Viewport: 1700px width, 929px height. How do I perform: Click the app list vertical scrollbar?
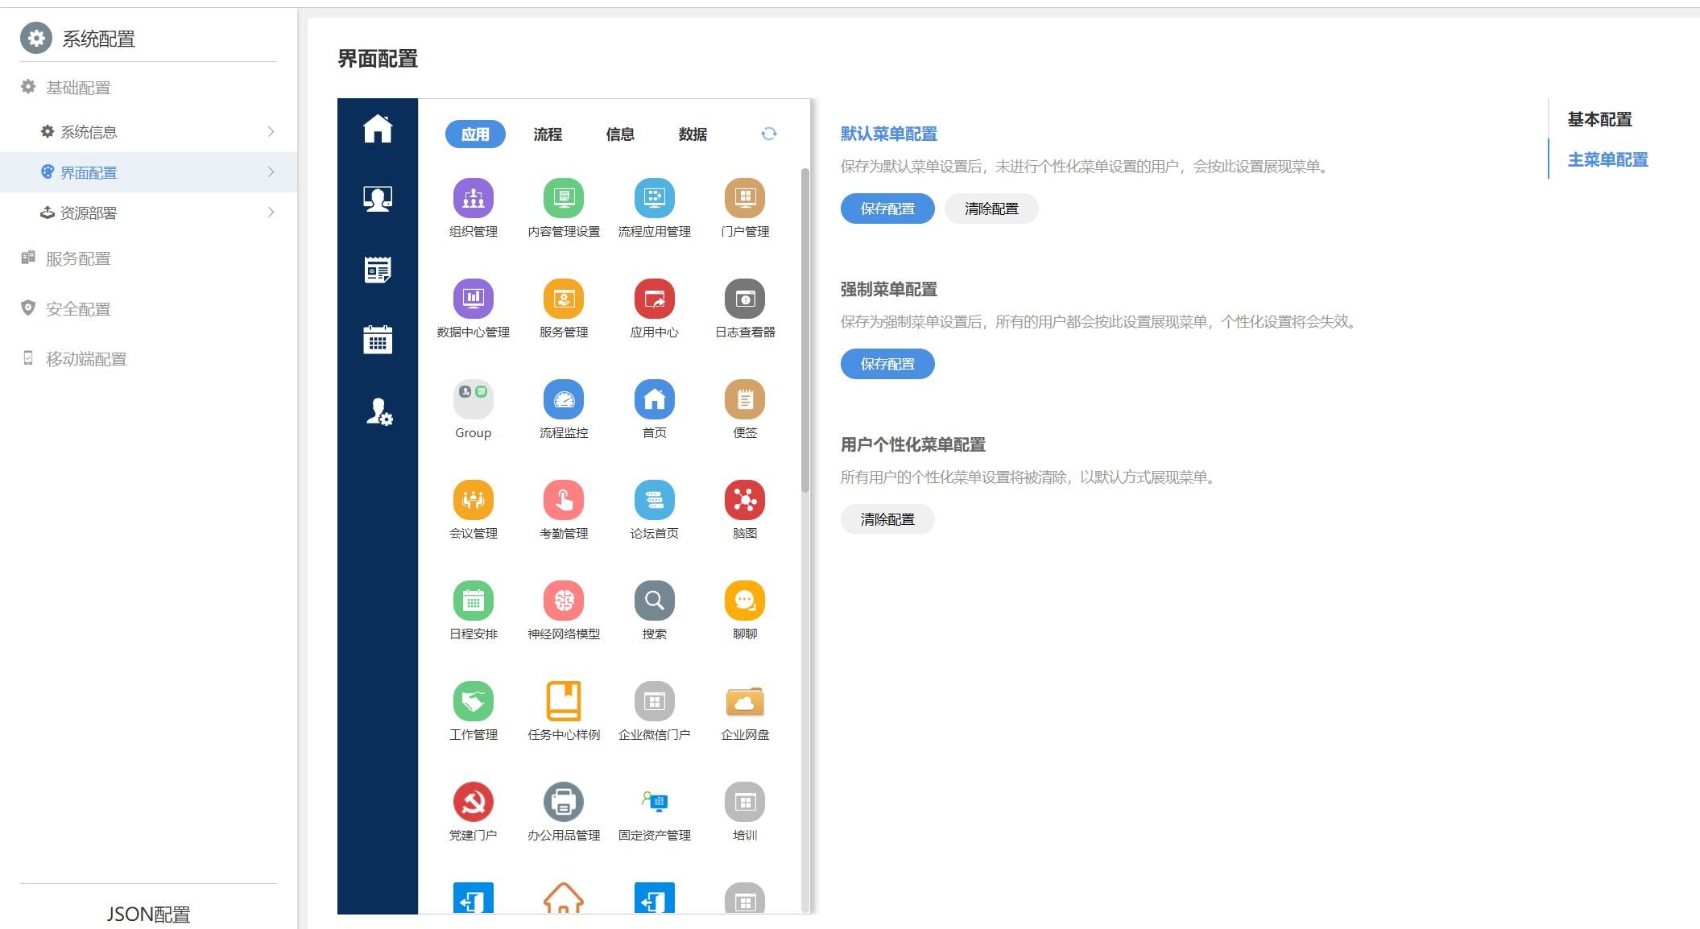pyautogui.click(x=805, y=330)
